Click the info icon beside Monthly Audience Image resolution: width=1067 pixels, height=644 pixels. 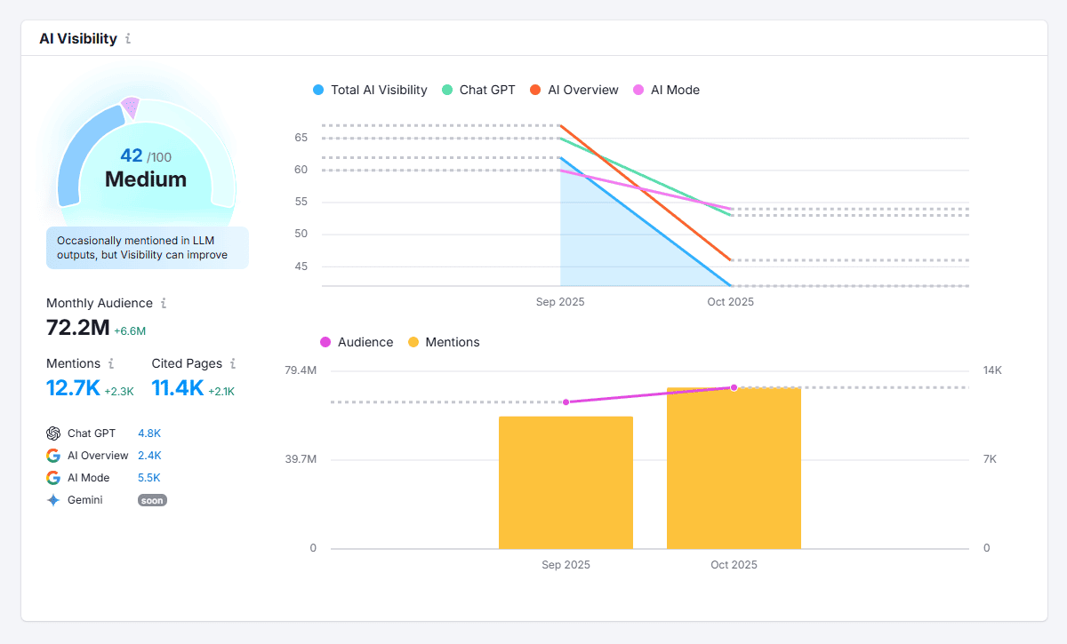(x=164, y=303)
